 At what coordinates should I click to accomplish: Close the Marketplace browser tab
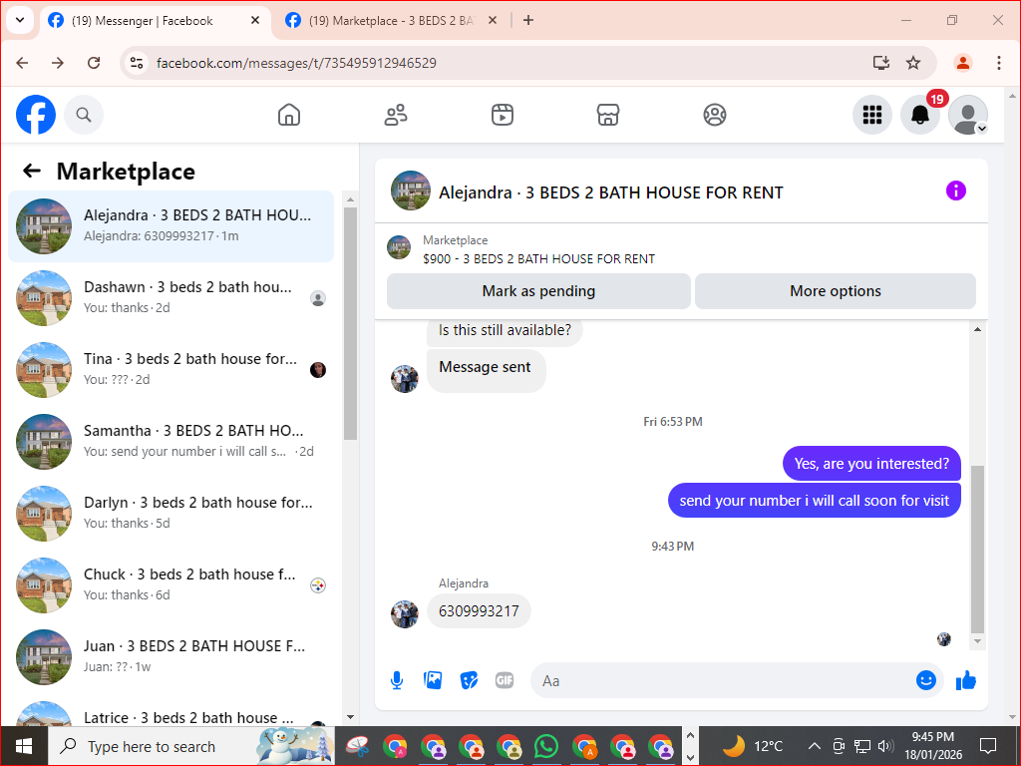tap(493, 20)
